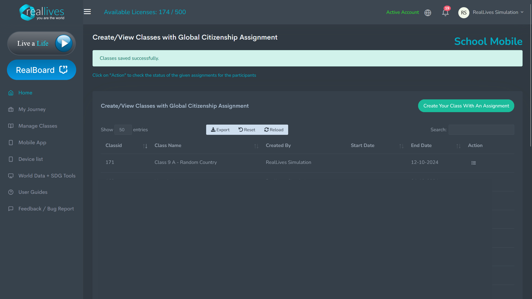
Task: Click the Manage Classes book icon
Action: pyautogui.click(x=11, y=126)
